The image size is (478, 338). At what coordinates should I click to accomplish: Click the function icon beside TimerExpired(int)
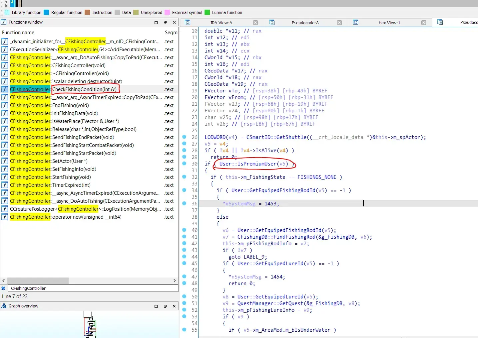pyautogui.click(x=5, y=185)
